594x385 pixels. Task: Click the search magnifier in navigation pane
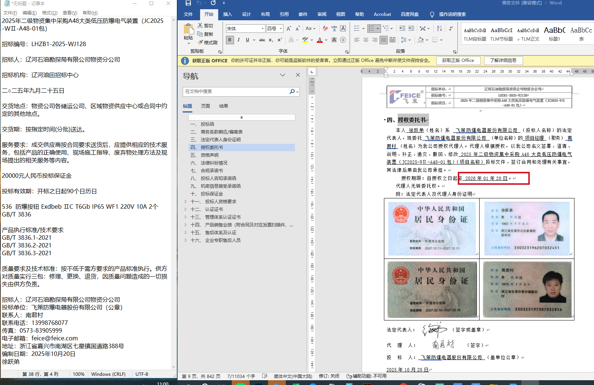[x=292, y=91]
